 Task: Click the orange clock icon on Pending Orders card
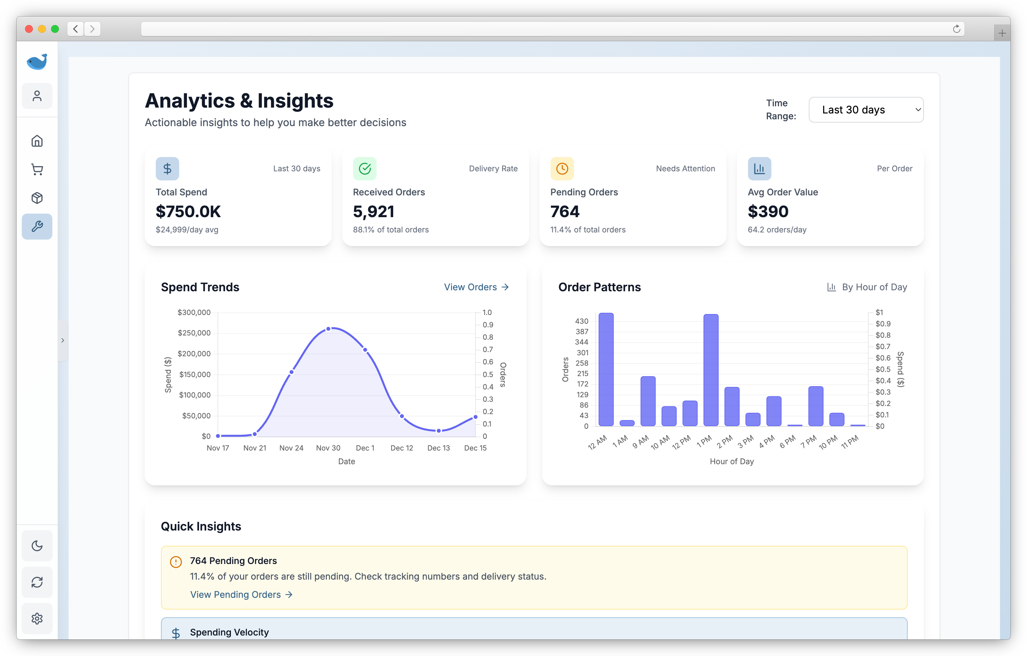tap(562, 168)
